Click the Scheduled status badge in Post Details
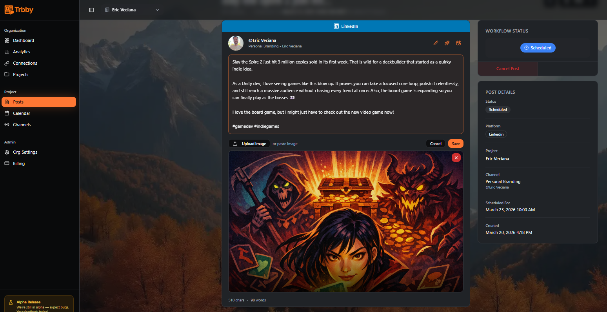Viewport: 607px width, 312px height. point(498,110)
